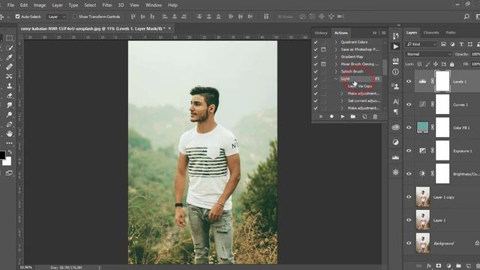The height and width of the screenshot is (270, 480).
Task: Add a layer mask from Layers panel bottom
Action: point(439,266)
